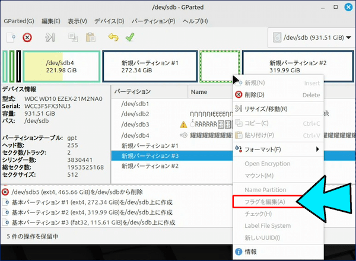Choose フラグを編集(A) in the context menu

coord(265,202)
